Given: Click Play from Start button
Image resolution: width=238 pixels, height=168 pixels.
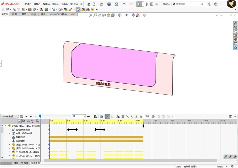Looking at the screenshot, I should [x=26, y=117].
